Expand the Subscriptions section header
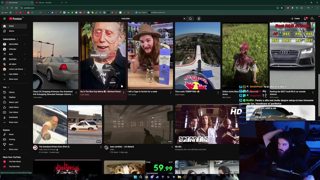The width and height of the screenshot is (320, 180). tap(10, 39)
